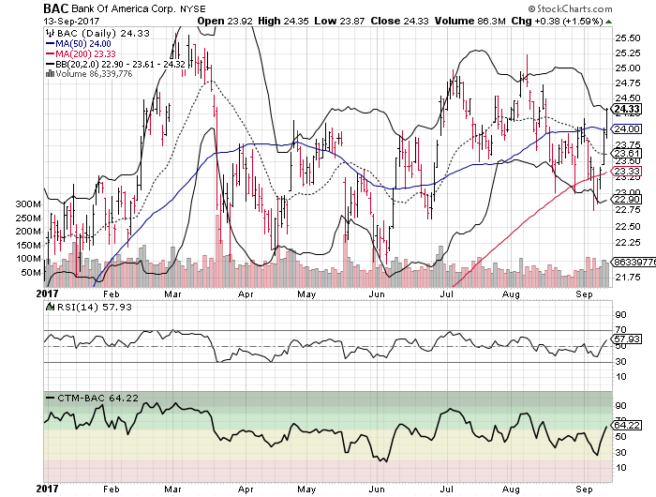Click the Volume 86.3M header value
Viewport: 656px width, 497px height.
pyautogui.click(x=470, y=21)
